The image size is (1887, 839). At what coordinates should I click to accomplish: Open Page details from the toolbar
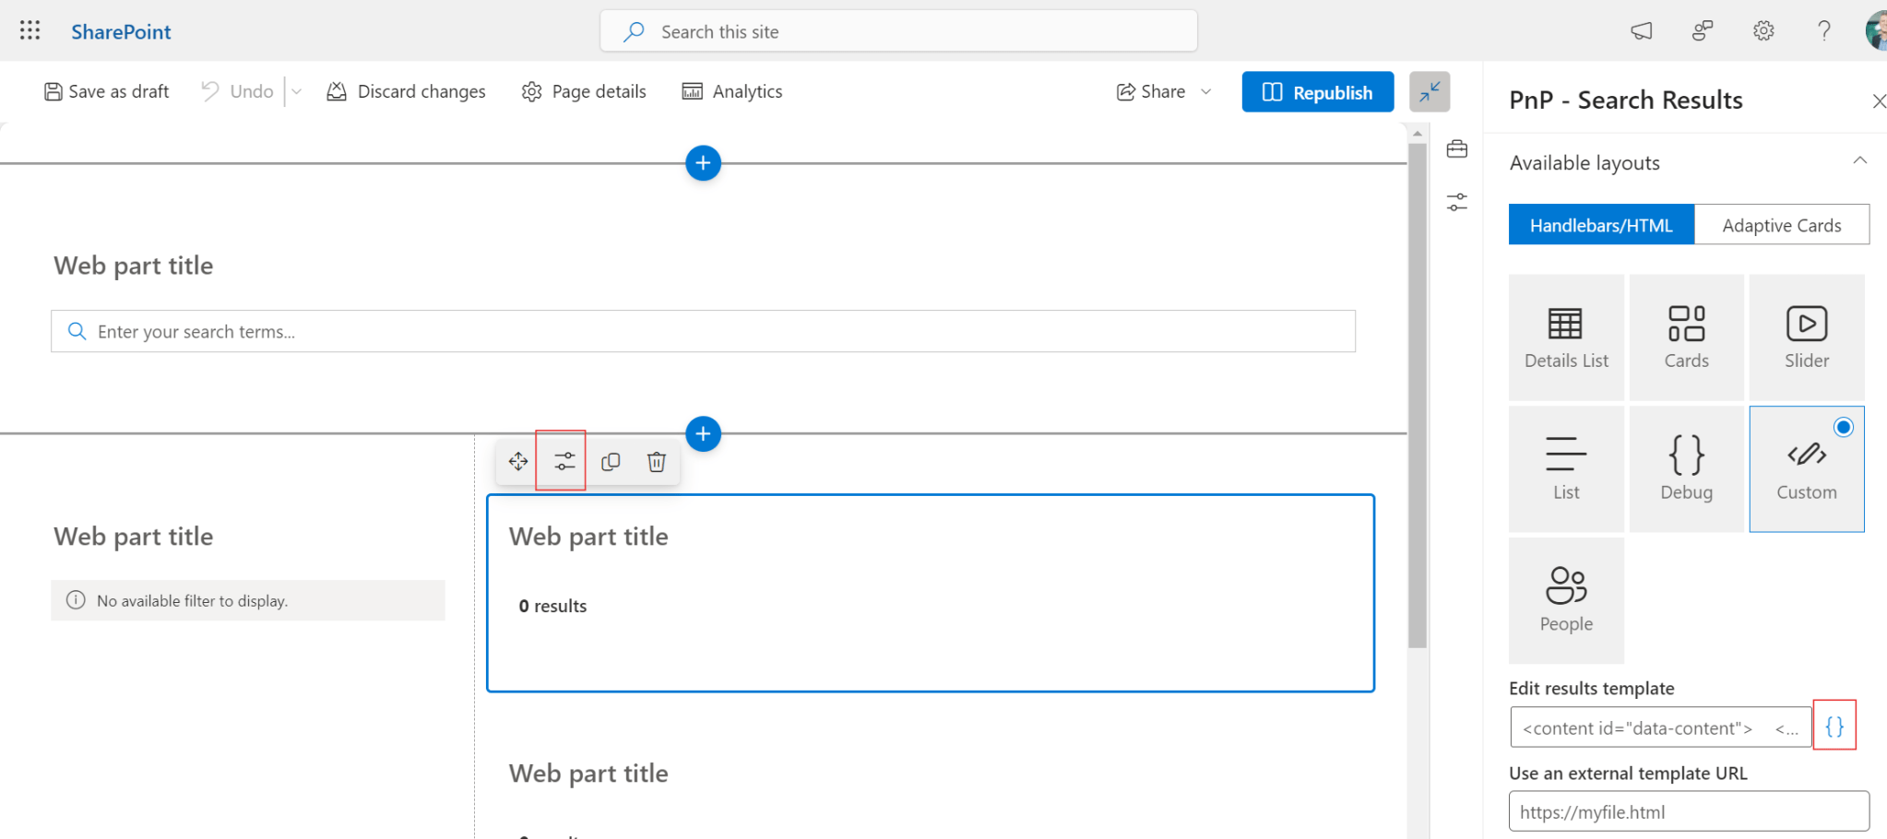(x=583, y=91)
